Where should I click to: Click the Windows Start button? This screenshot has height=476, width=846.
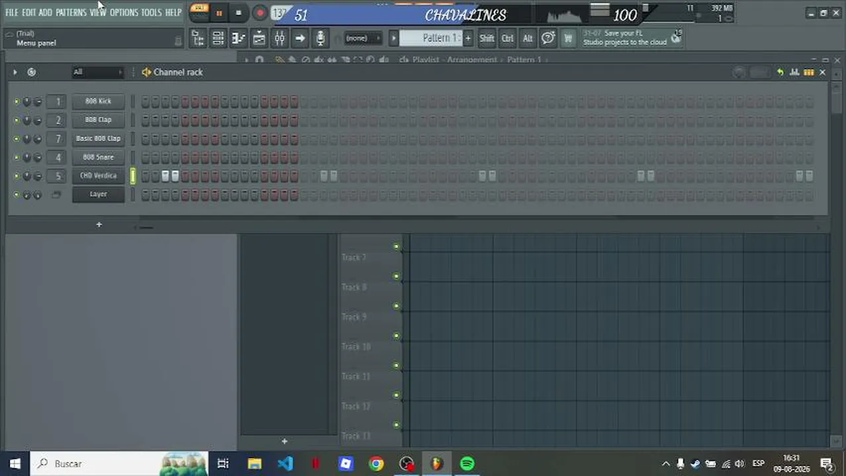[x=15, y=463]
